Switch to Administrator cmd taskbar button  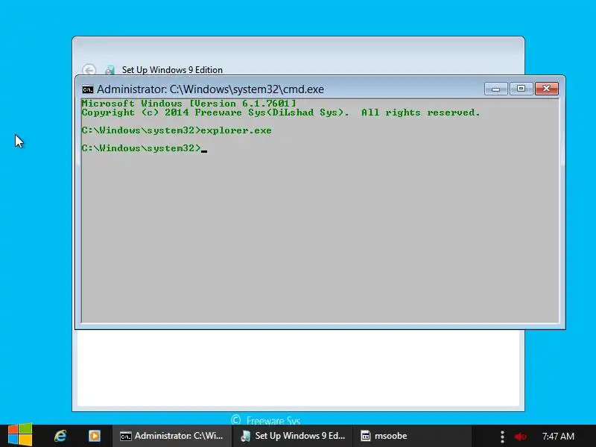pyautogui.click(x=172, y=436)
